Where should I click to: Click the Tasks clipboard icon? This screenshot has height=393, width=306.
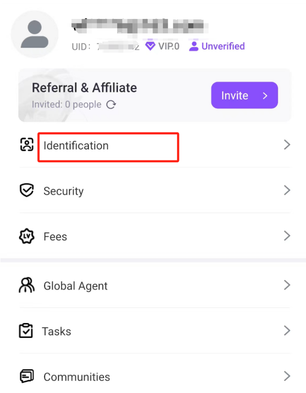point(26,331)
